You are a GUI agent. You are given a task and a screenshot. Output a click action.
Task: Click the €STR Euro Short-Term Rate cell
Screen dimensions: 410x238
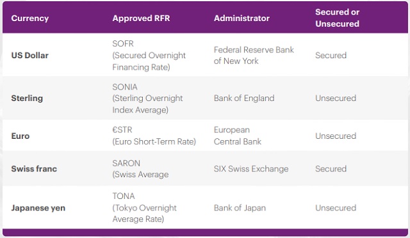154,136
